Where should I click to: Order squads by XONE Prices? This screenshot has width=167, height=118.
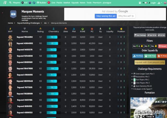(x=150, y=56)
